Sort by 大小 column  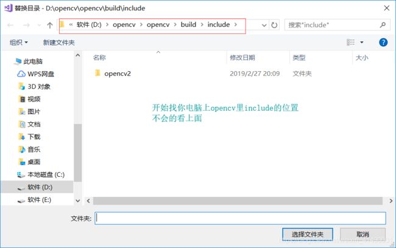click(x=362, y=58)
